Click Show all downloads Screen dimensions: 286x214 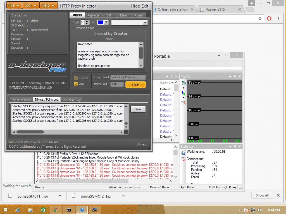point(262,195)
